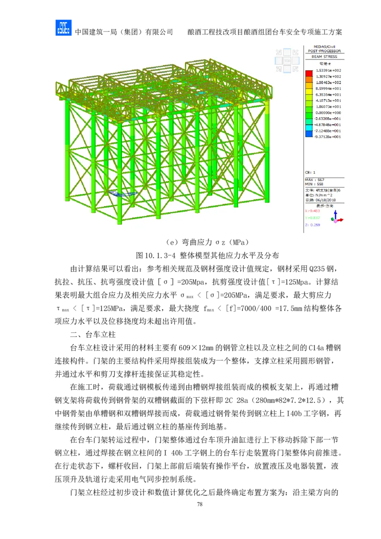
Task: Click the MIN : 558 element label
Action: (x=314, y=184)
